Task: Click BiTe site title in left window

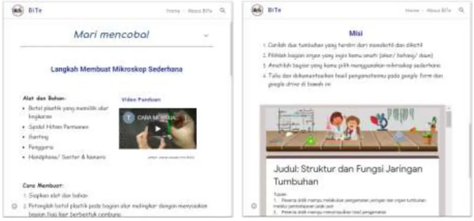Action: click(36, 11)
